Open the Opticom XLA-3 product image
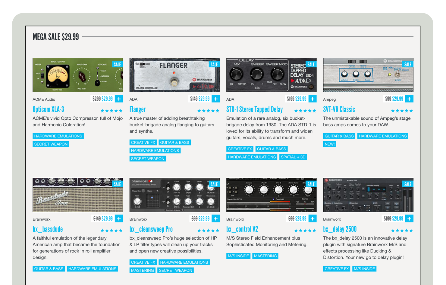The width and height of the screenshot is (446, 285). (x=78, y=75)
